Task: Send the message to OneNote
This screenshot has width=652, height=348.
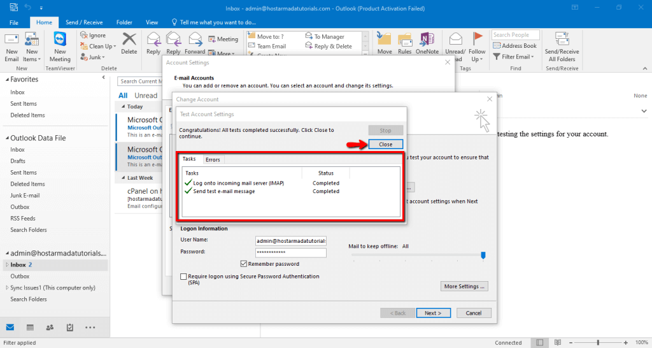Action: pyautogui.click(x=427, y=39)
